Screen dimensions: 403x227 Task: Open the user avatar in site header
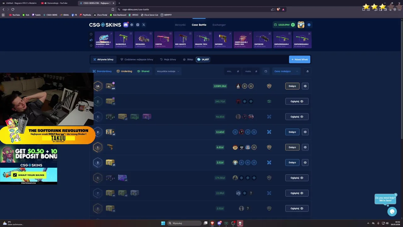(301, 25)
